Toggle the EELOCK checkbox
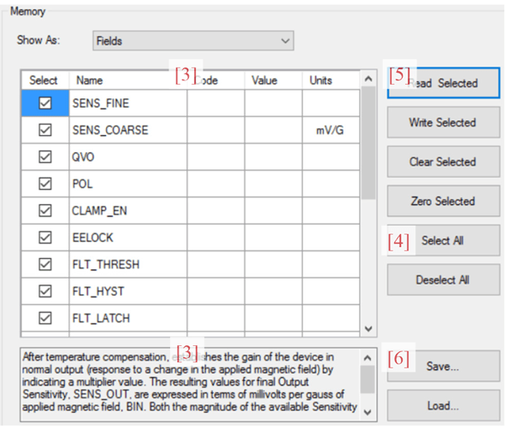Image resolution: width=513 pixels, height=435 pixels. point(45,238)
